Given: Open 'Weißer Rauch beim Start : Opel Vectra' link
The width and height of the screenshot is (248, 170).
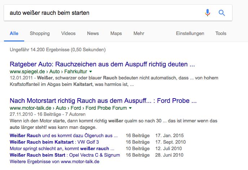Looking at the screenshot, I should tap(65, 155).
